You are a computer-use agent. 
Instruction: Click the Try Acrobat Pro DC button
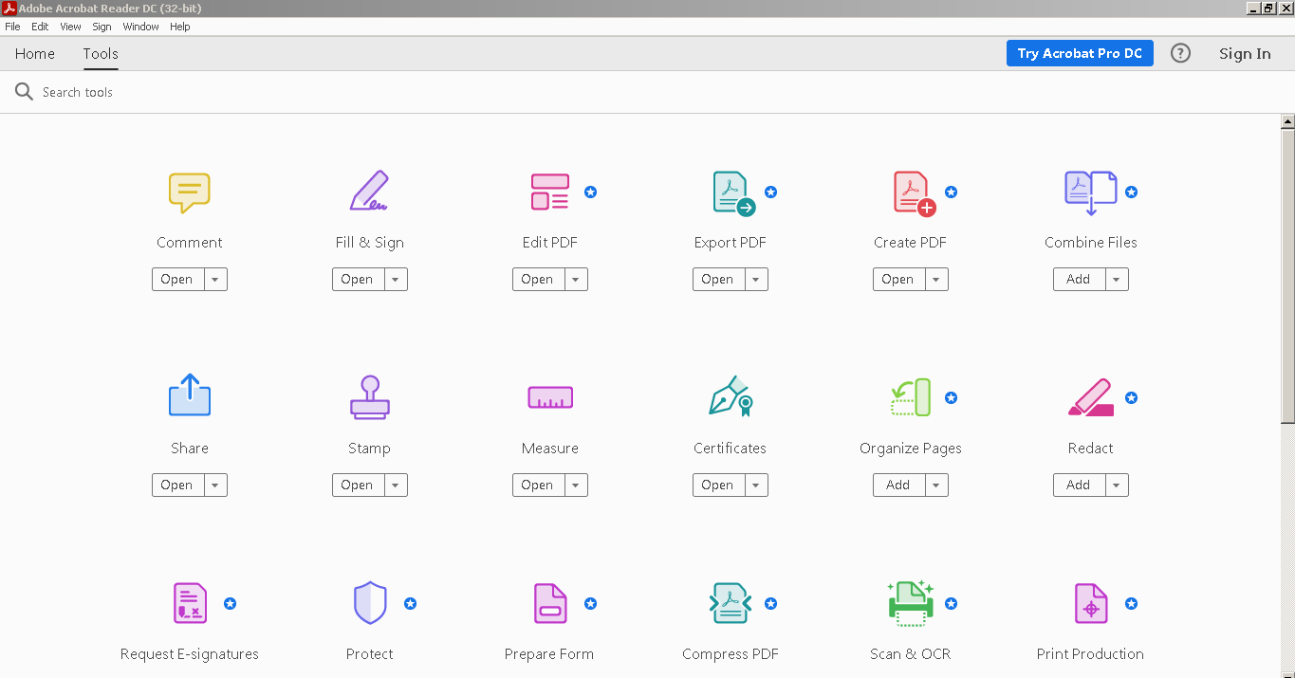point(1080,53)
